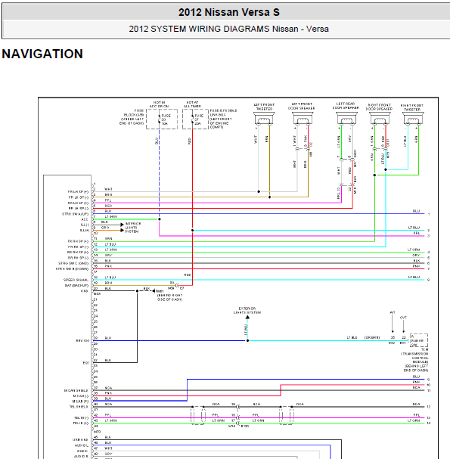Viewport: 450px width, 459px height.
Task: Click the Interior Lights System arrow label
Action: [x=133, y=228]
